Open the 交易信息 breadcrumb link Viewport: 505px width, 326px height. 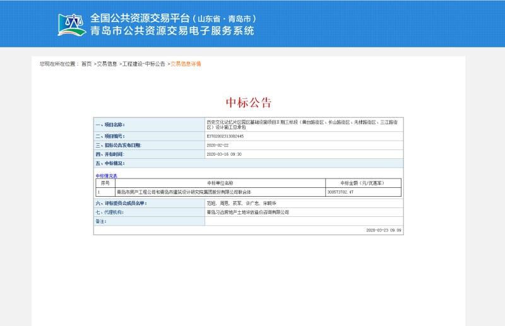click(107, 64)
